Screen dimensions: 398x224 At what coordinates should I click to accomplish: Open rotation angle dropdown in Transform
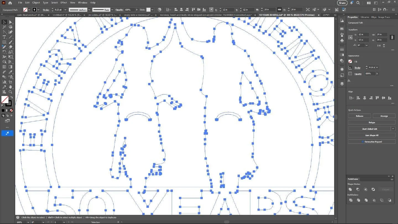366,45
